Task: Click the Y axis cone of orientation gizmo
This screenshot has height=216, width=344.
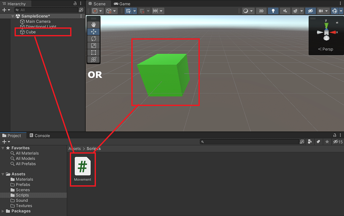Action: [326, 26]
